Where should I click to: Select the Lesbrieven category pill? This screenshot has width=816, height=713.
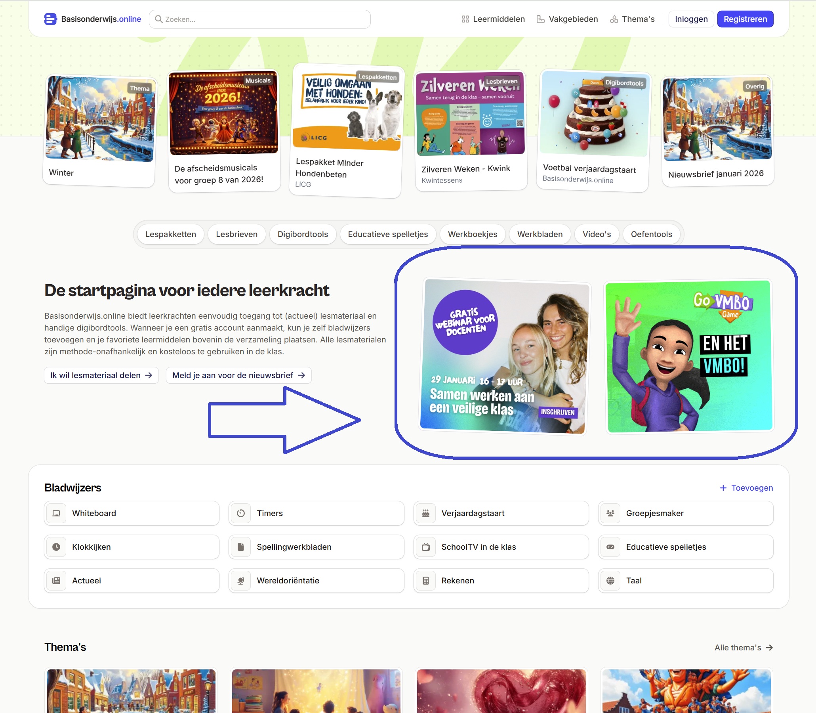pyautogui.click(x=236, y=234)
